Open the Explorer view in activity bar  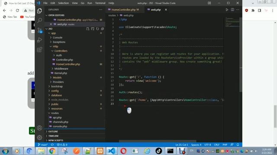coord(39,11)
